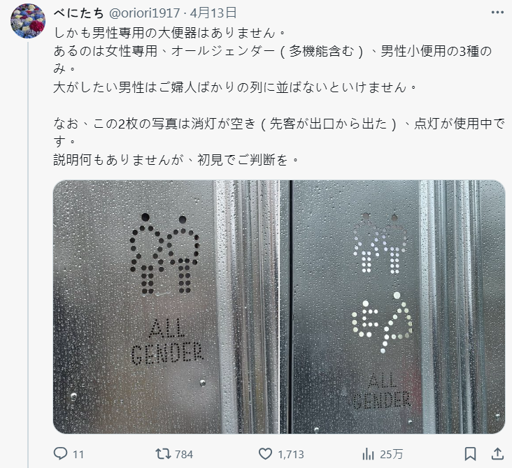Click the retweet icon
Viewport: 512px width, 468px height.
tap(162, 453)
